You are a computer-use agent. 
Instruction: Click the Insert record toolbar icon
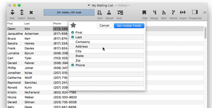[x=22, y=12]
